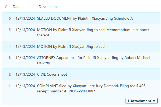The width and height of the screenshot is (161, 107).
Task: Open docket entry number 6
Action: [10, 18]
